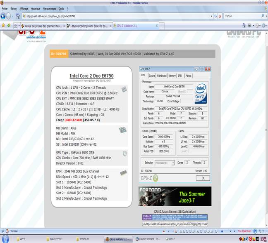The width and height of the screenshot is (268, 243).
Task: Close the CPU-Z Validator 2.1 tab
Action: click(157, 26)
